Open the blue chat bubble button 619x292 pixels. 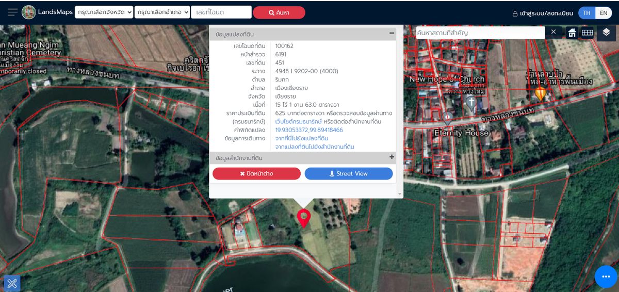(606, 277)
